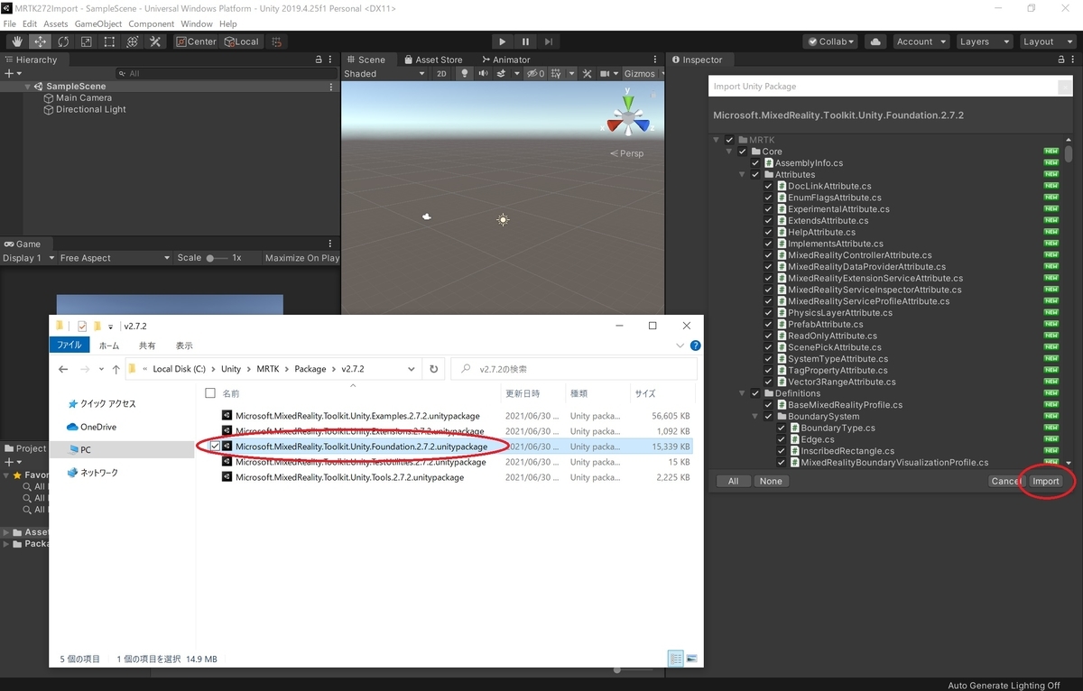
Task: Click Import button in package dialog
Action: coord(1046,481)
